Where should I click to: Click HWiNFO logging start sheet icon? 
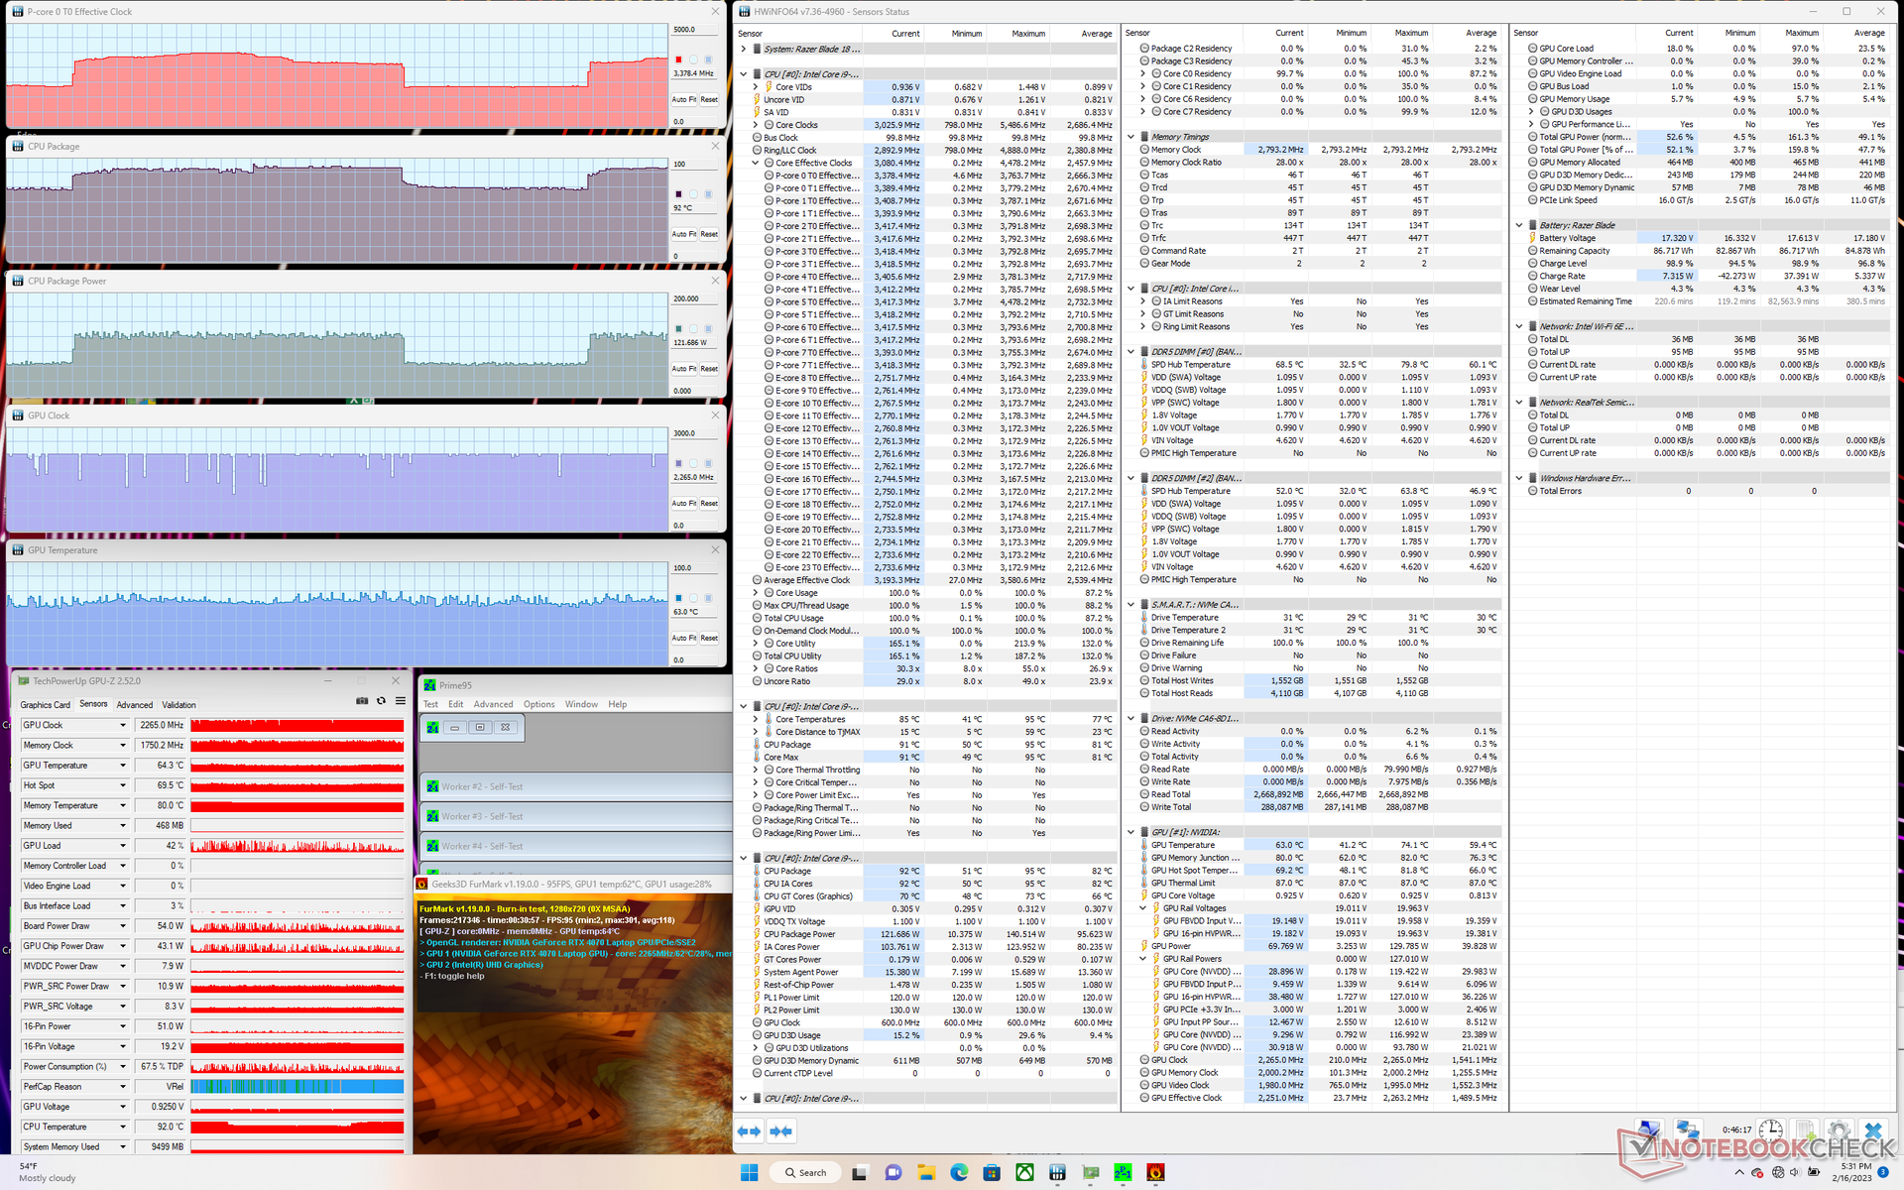tap(1805, 1131)
